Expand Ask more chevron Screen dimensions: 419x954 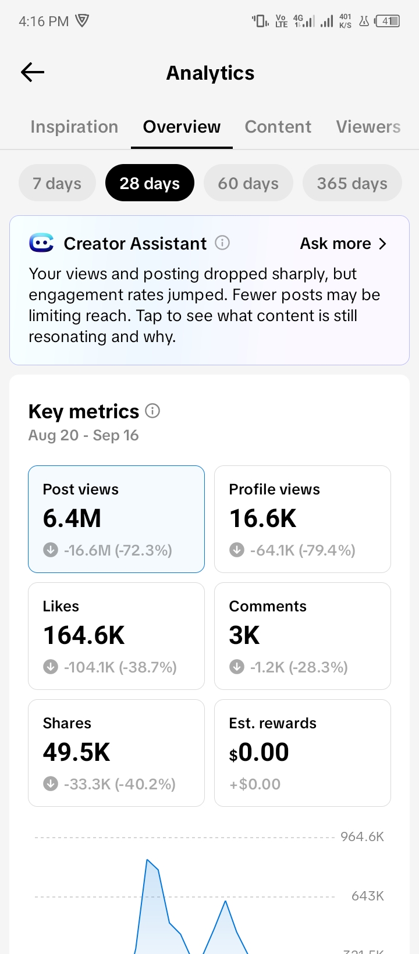tap(382, 243)
